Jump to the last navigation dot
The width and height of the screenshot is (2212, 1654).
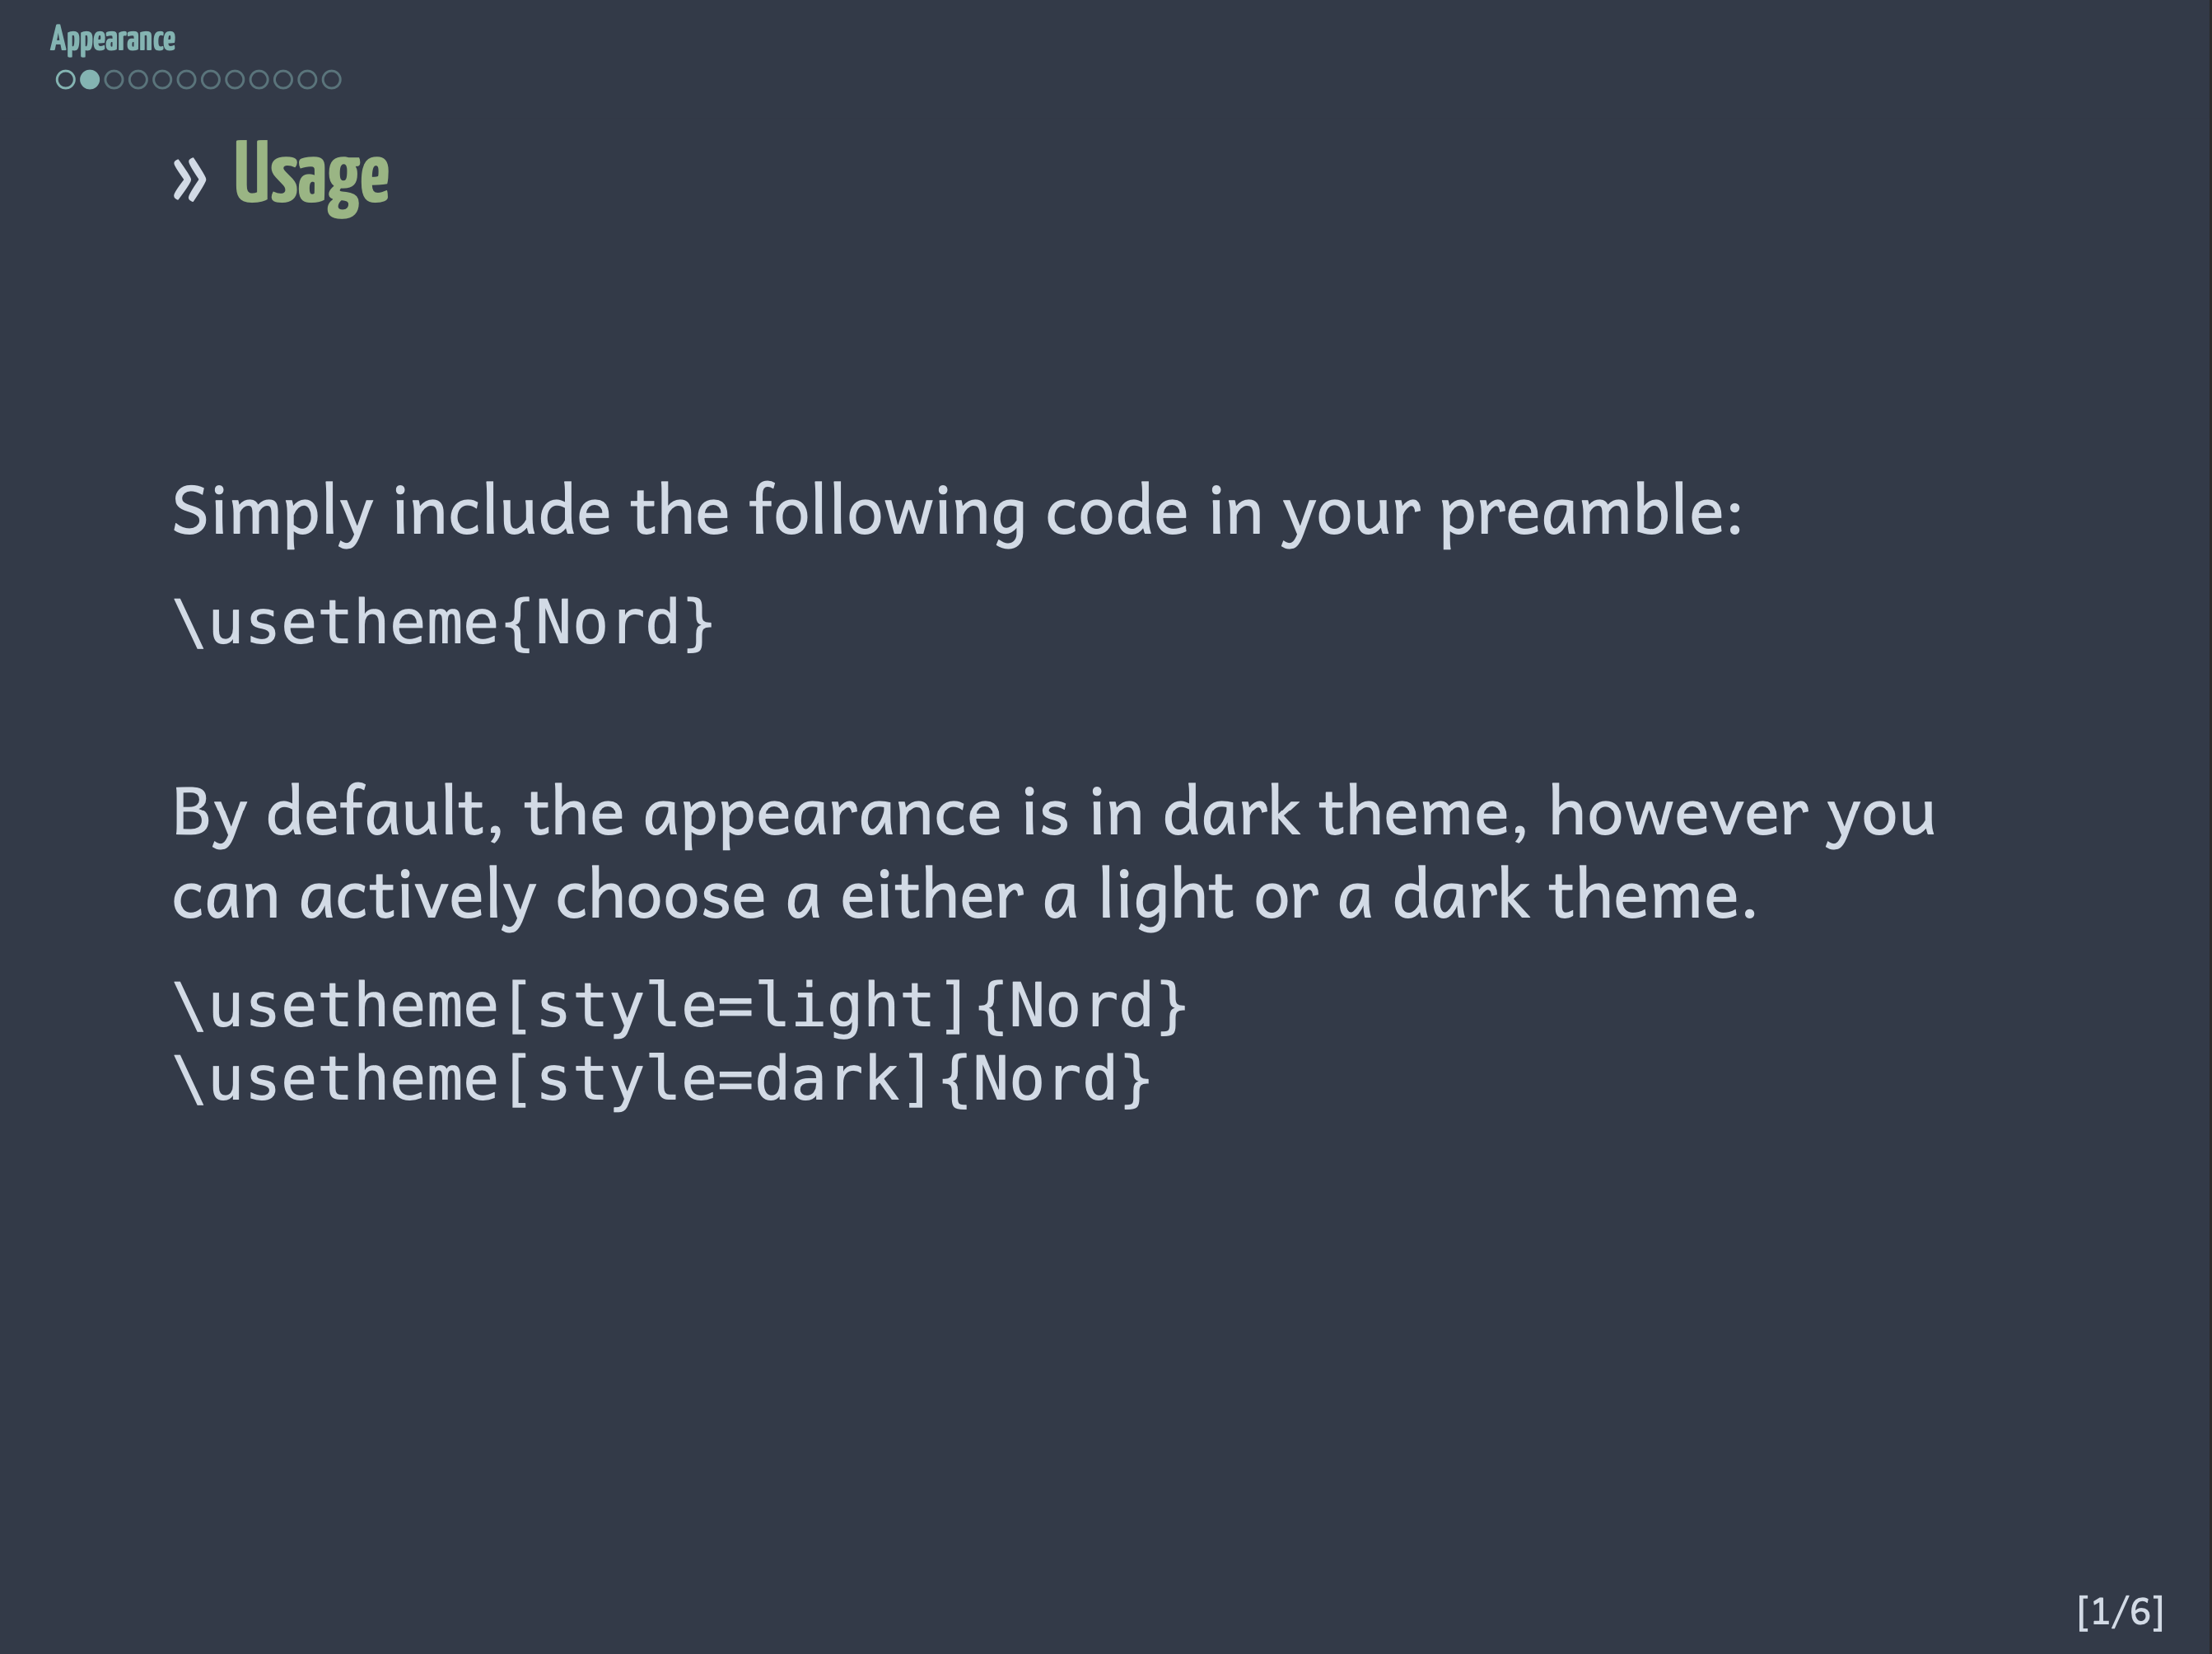click(x=331, y=80)
